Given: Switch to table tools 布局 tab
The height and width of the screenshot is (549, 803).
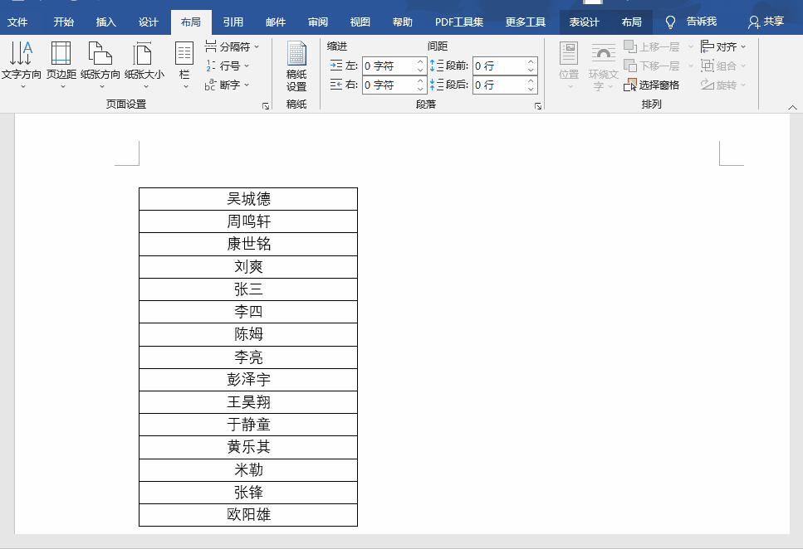Looking at the screenshot, I should pyautogui.click(x=631, y=22).
